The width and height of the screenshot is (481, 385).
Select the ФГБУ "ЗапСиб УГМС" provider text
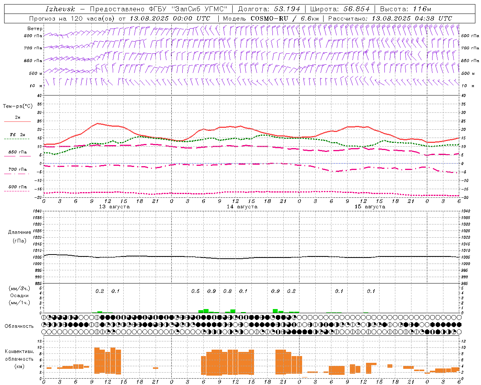pyautogui.click(x=188, y=9)
